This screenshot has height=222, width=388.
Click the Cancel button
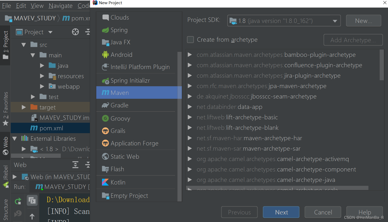(x=323, y=212)
